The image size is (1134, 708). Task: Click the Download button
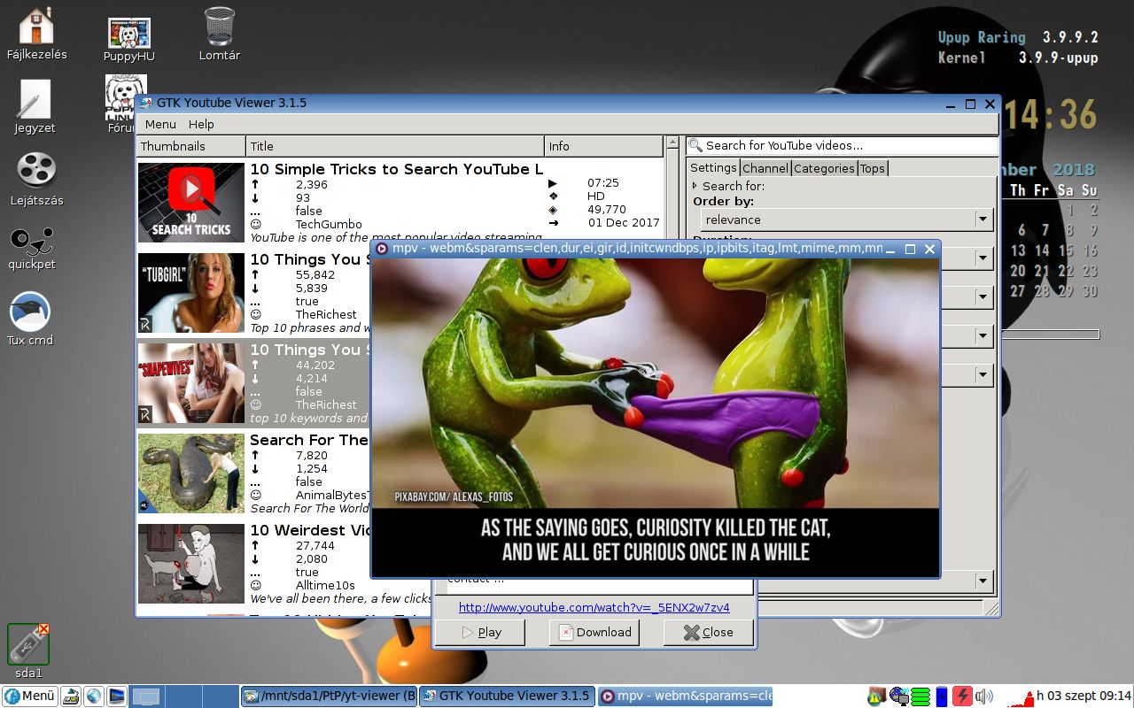click(594, 632)
